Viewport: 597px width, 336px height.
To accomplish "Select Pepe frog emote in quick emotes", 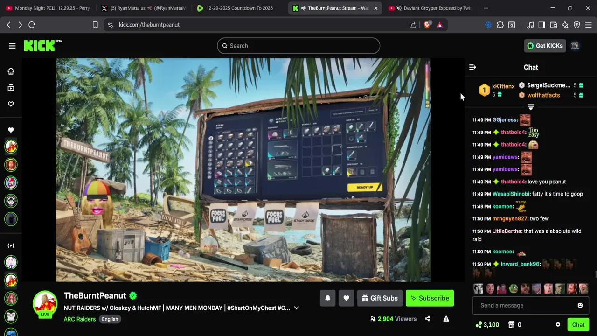I will (514, 289).
